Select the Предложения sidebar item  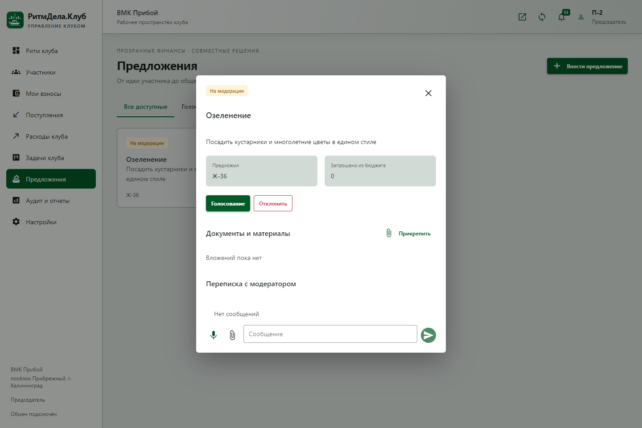coord(51,179)
